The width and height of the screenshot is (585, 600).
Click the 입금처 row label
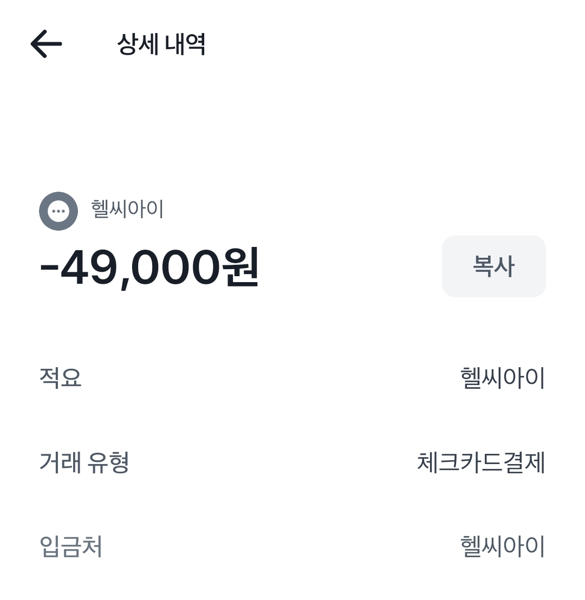tap(70, 546)
